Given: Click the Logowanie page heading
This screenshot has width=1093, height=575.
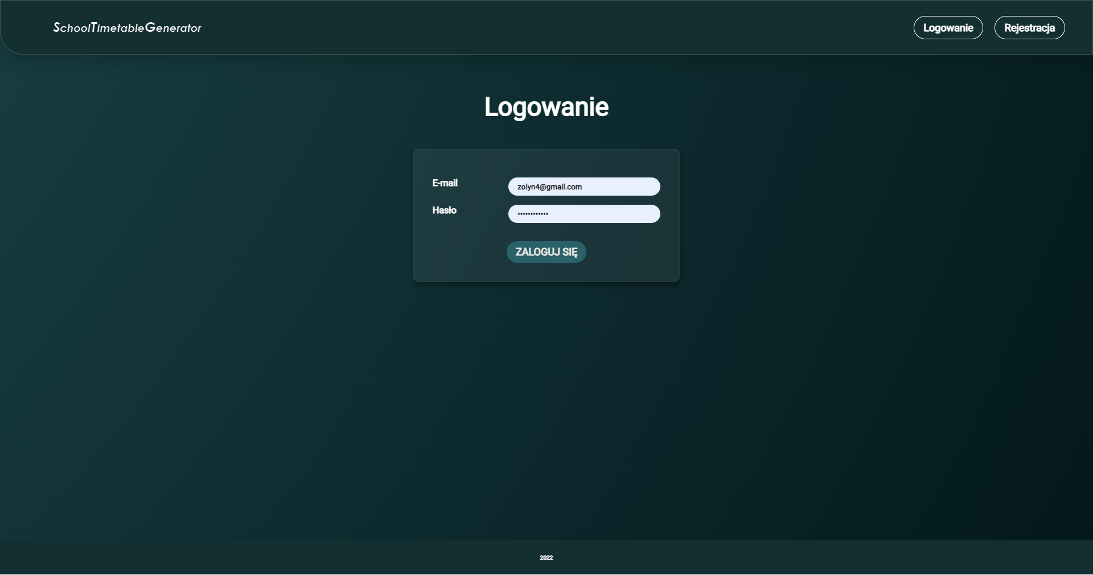Looking at the screenshot, I should 546,107.
